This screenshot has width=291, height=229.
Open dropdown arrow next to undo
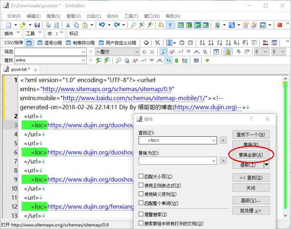[x=109, y=25]
